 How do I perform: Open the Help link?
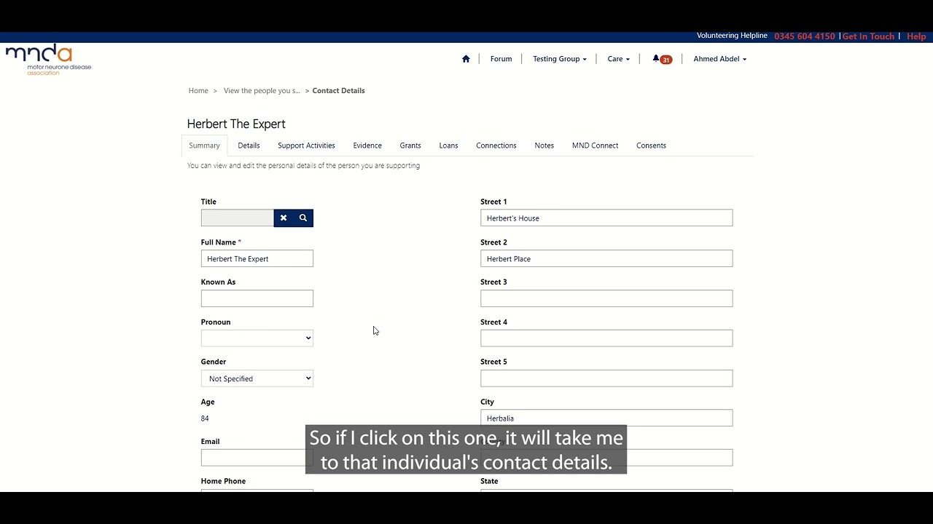(916, 36)
